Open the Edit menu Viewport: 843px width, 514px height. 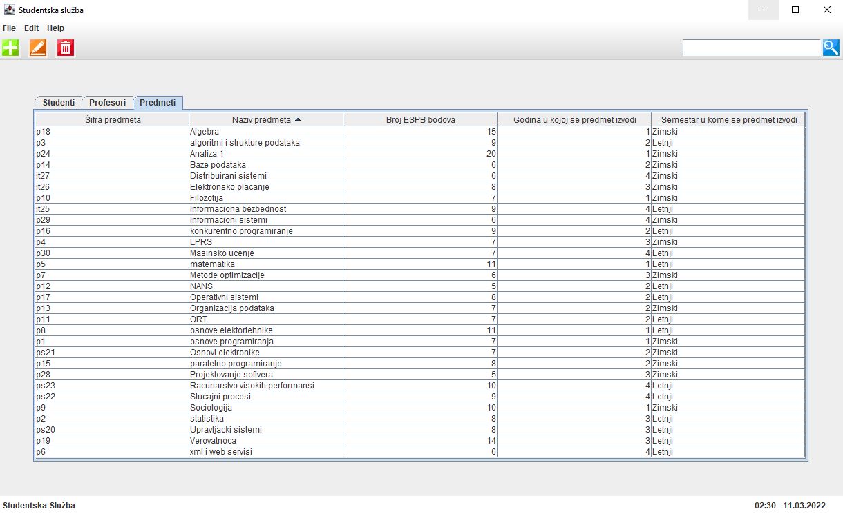tap(31, 28)
